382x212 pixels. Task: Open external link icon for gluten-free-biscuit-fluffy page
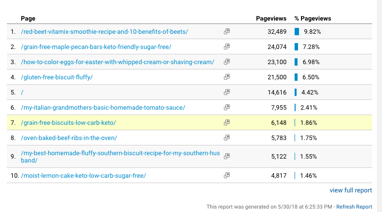click(x=227, y=77)
